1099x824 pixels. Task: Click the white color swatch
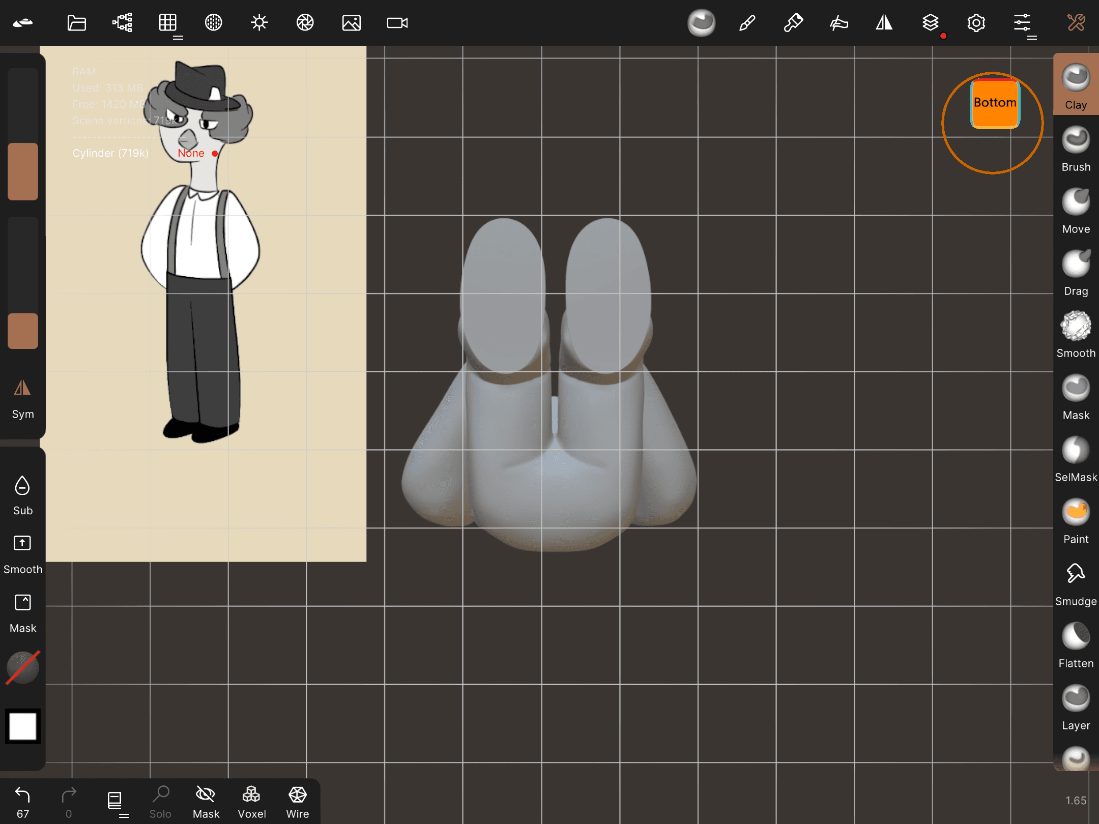(x=22, y=726)
